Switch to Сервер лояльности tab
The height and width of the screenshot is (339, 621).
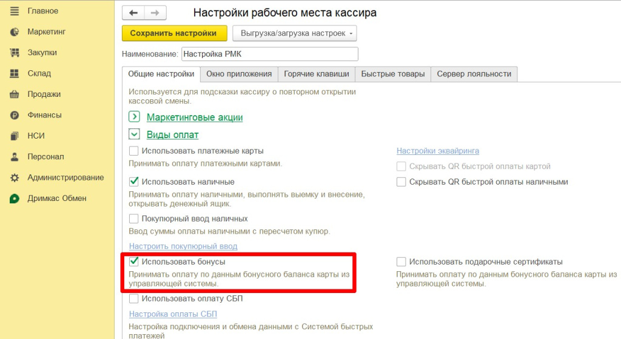coord(474,74)
